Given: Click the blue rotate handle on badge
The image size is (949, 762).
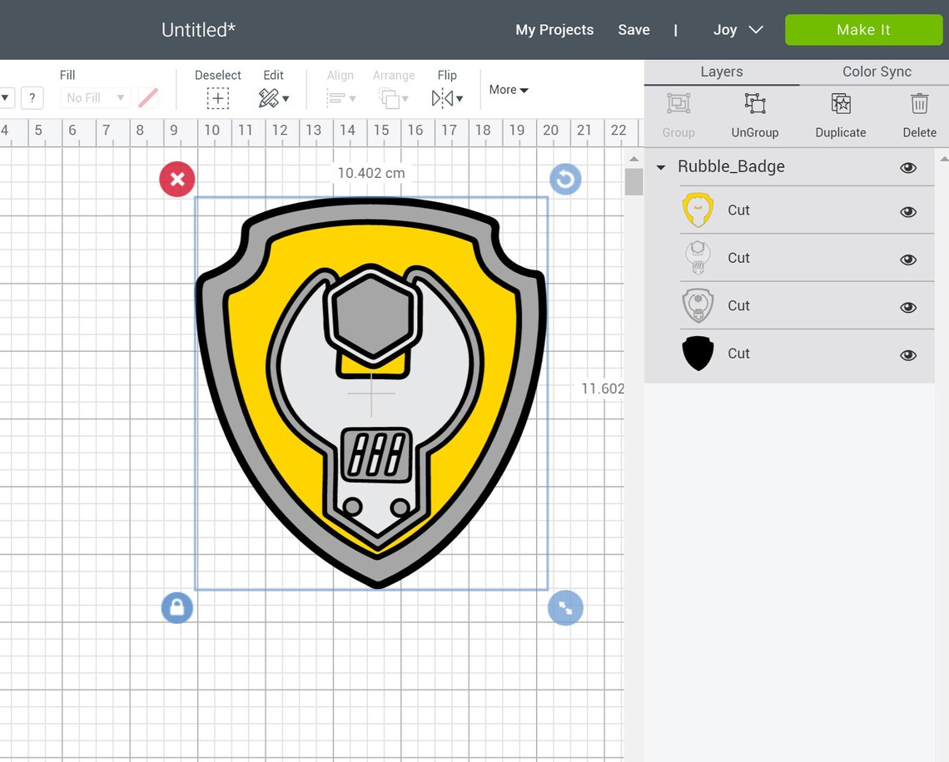Looking at the screenshot, I should point(565,179).
